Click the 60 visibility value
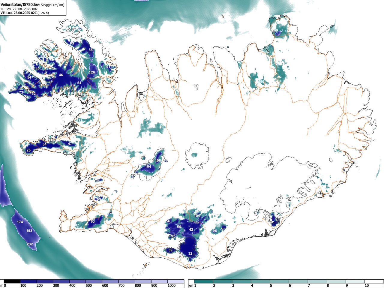 pos(179,227)
